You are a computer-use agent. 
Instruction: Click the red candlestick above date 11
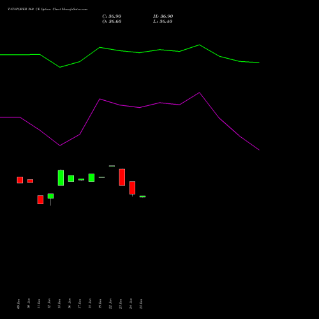(40, 200)
